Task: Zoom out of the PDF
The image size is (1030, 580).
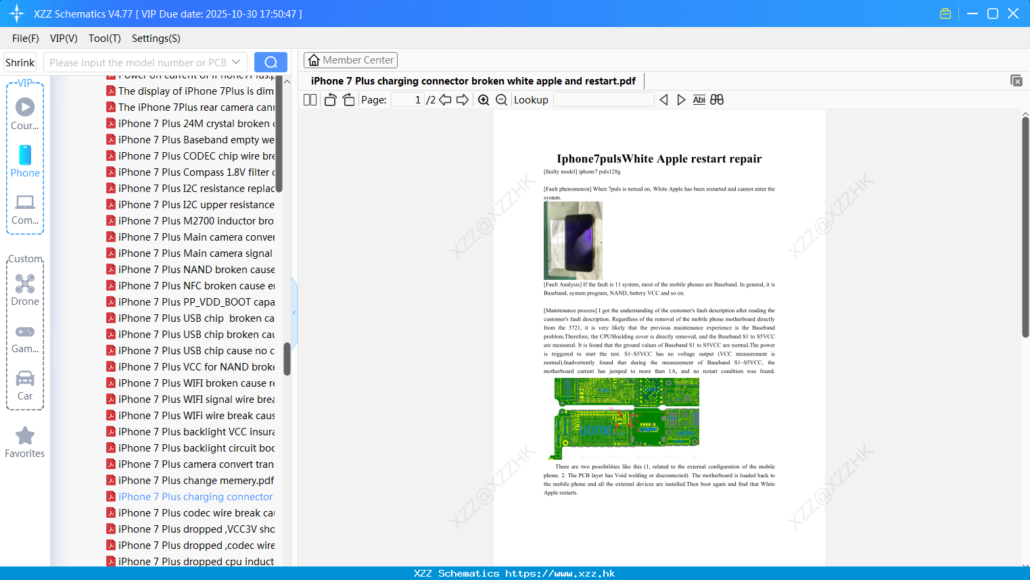Action: pos(502,100)
